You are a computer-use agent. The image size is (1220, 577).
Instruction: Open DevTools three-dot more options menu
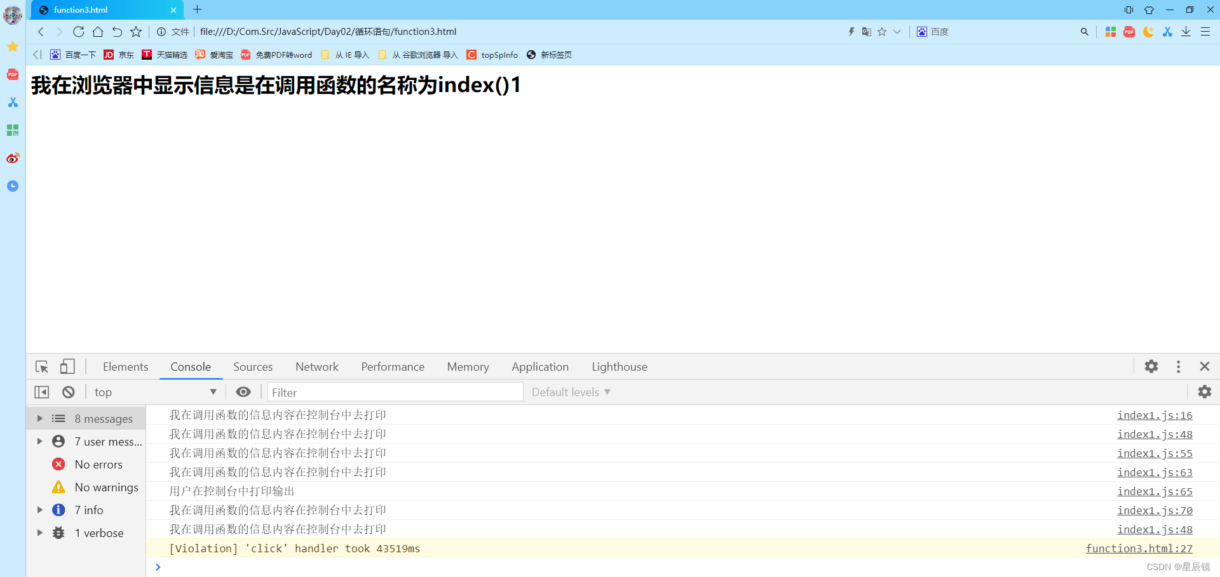coord(1179,366)
